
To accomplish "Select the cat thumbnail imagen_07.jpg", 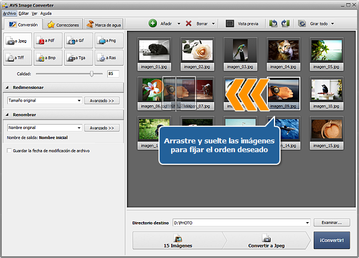I will 205,94.
